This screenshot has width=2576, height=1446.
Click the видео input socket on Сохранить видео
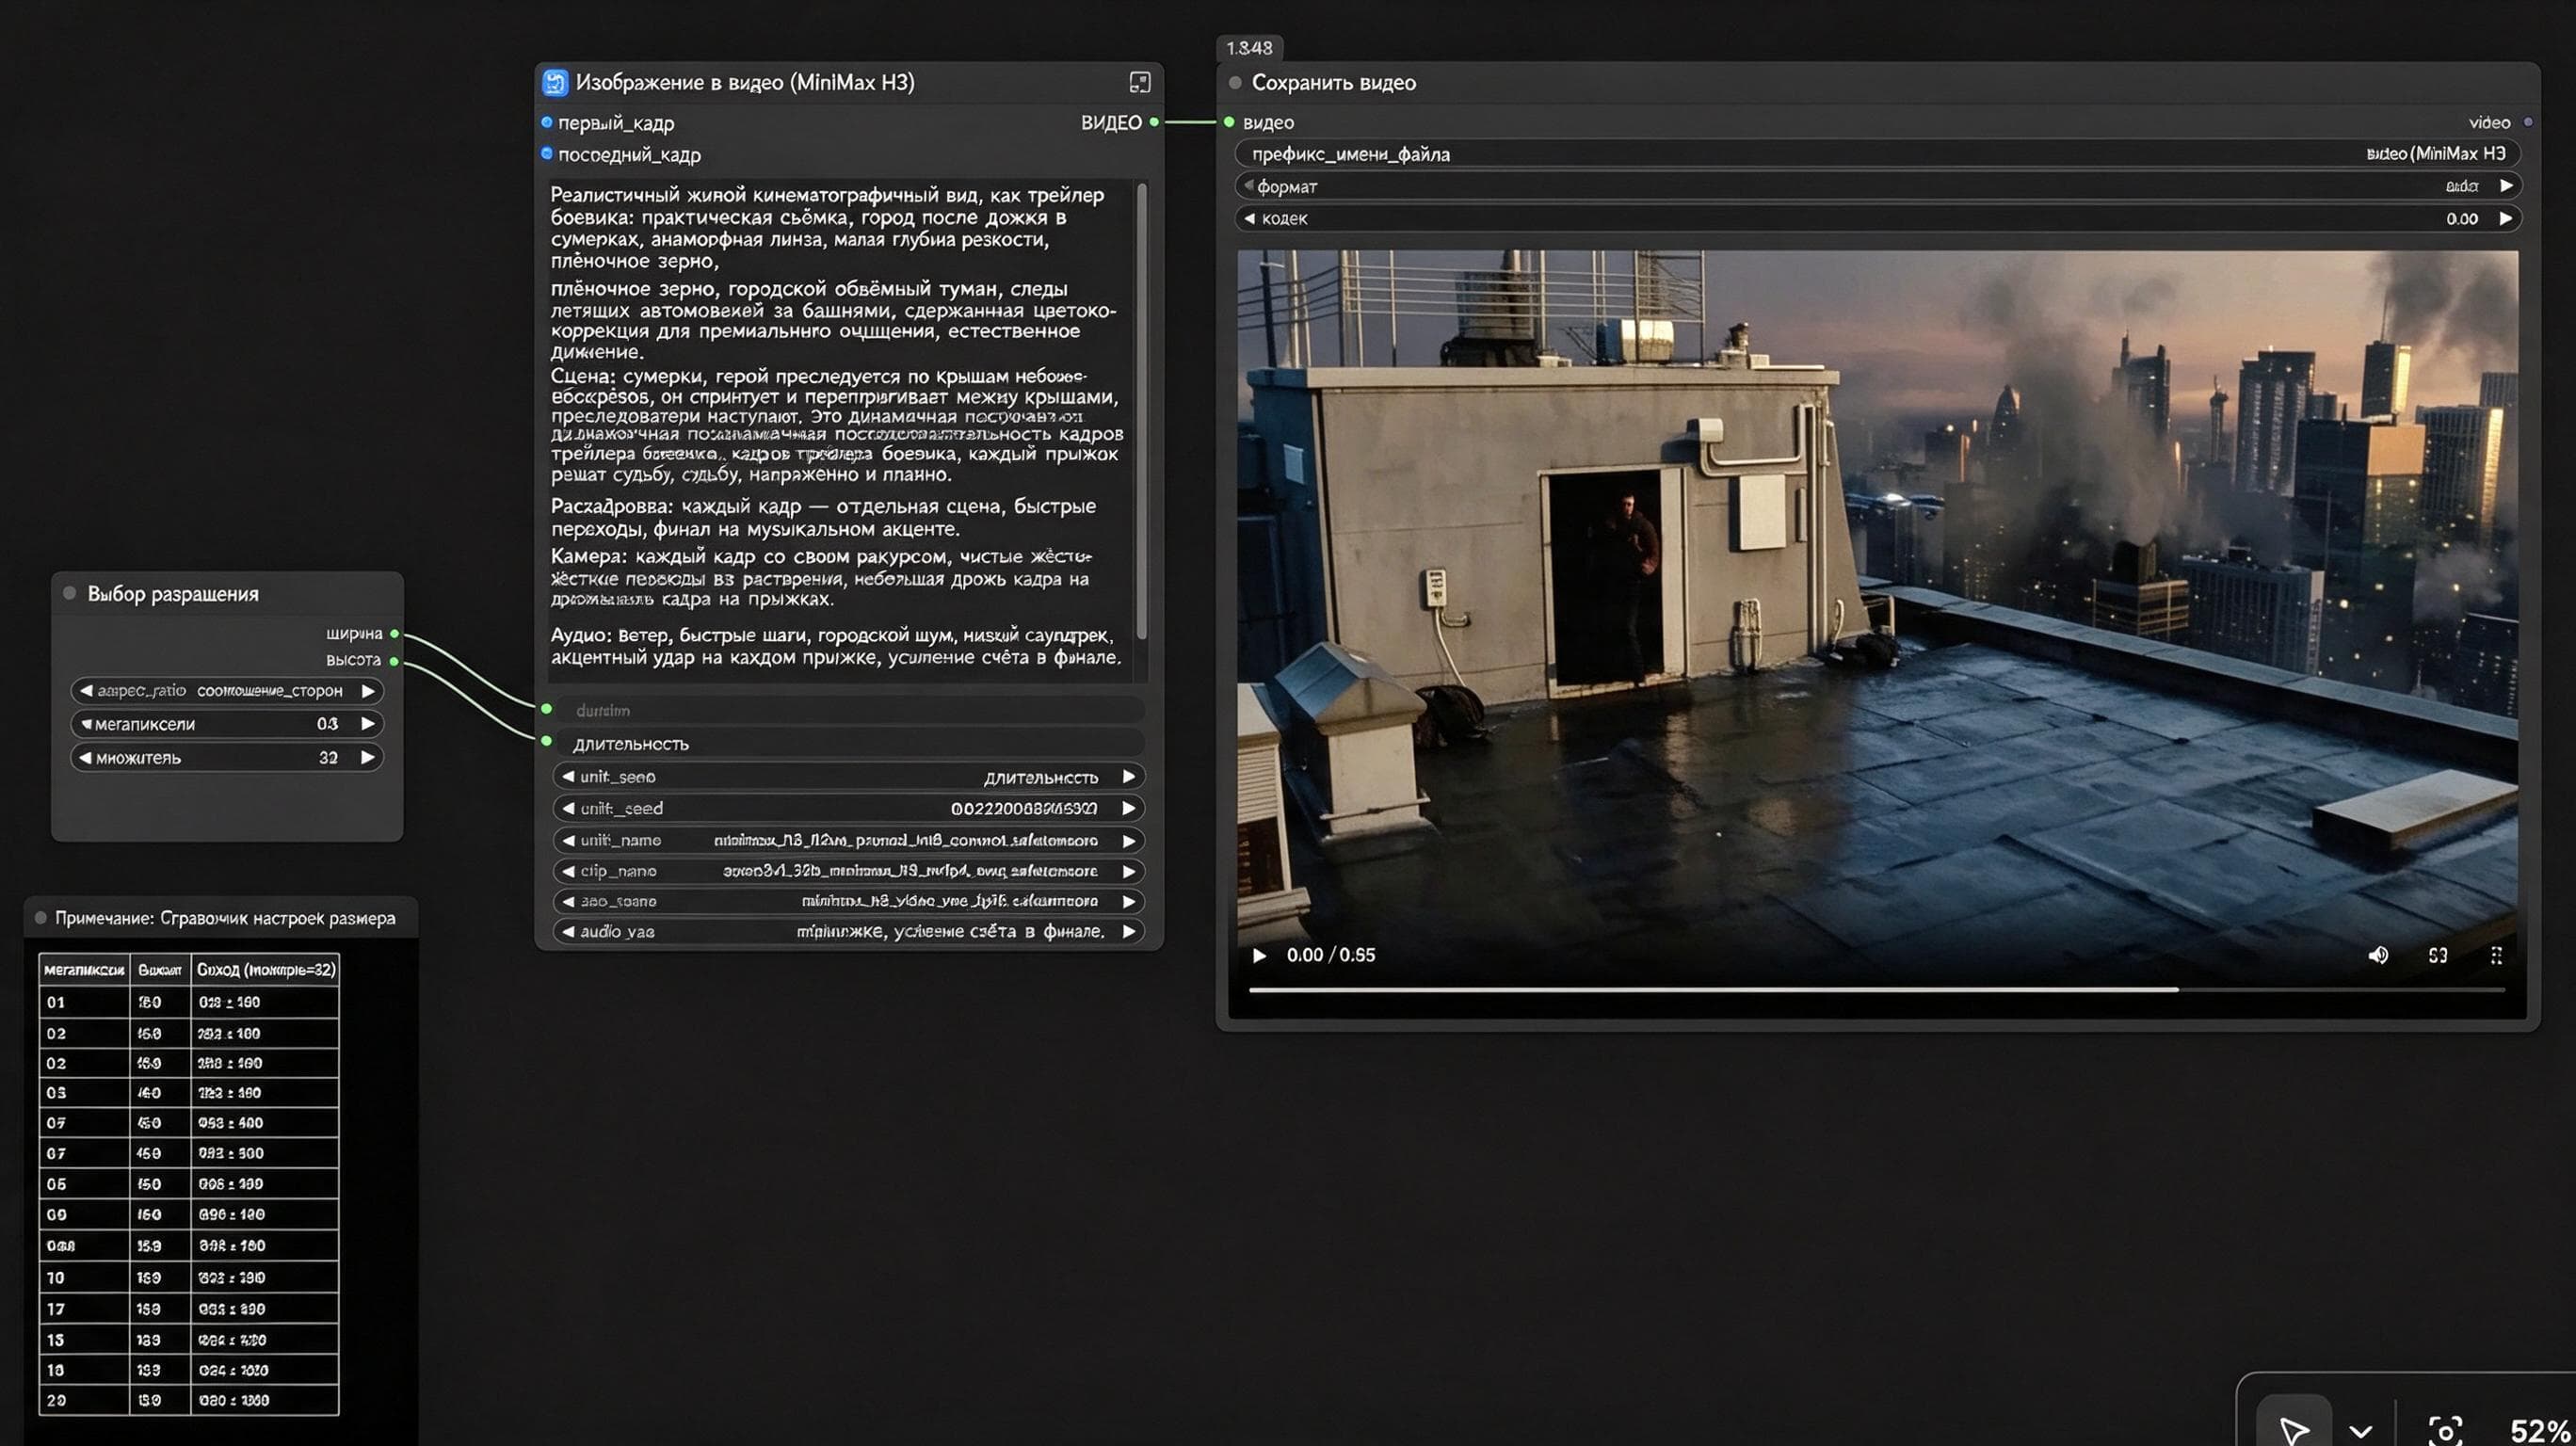(1229, 122)
